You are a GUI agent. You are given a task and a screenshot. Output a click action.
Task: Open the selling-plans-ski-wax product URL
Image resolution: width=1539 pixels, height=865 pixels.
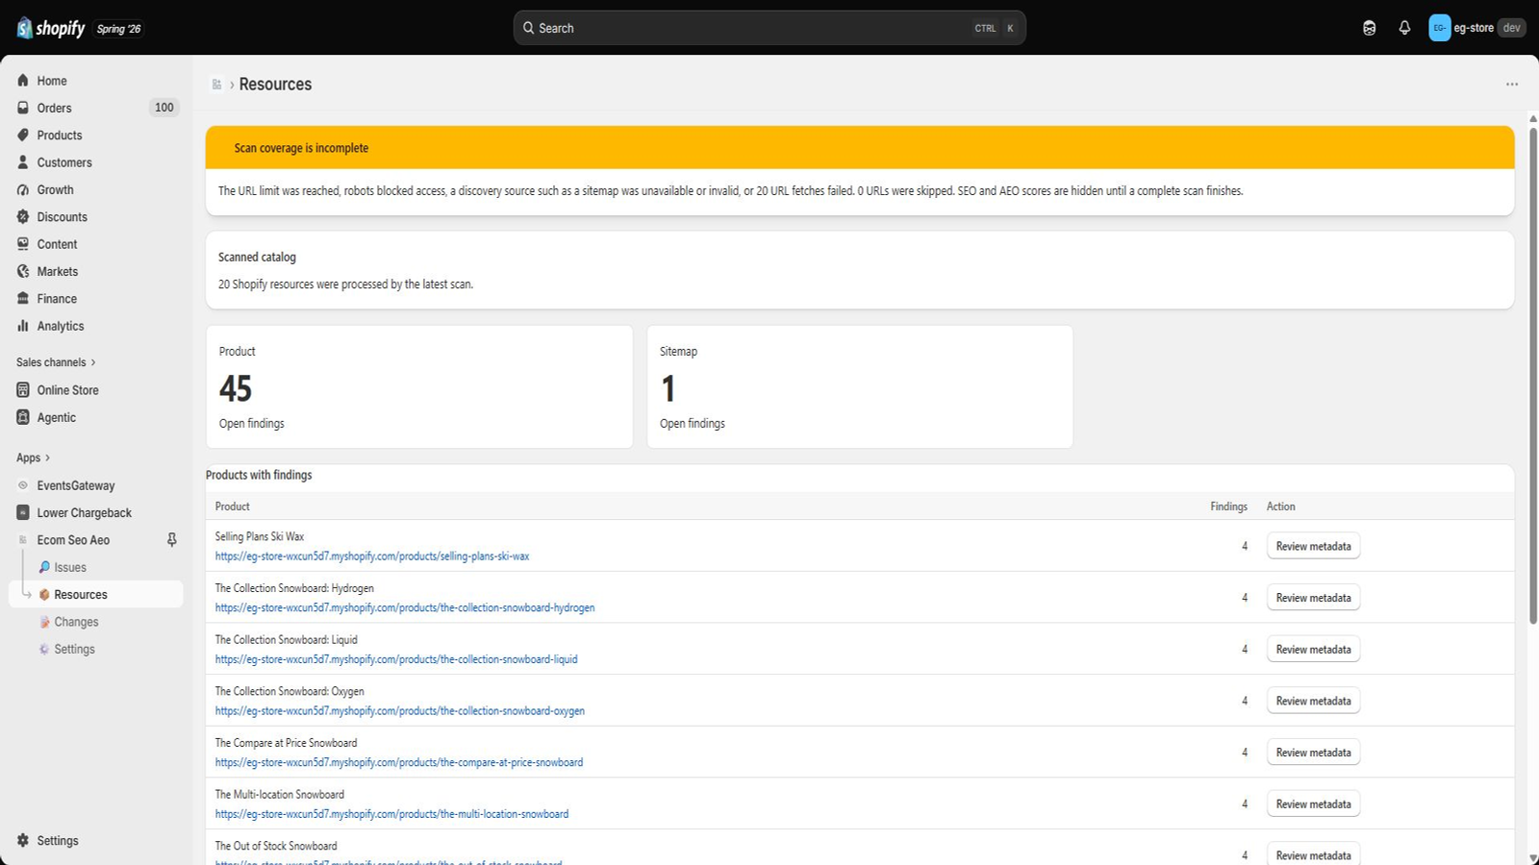372,556
